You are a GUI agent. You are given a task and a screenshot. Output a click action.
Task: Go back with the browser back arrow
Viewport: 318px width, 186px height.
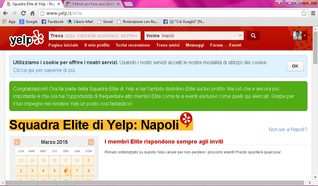(x=6, y=13)
